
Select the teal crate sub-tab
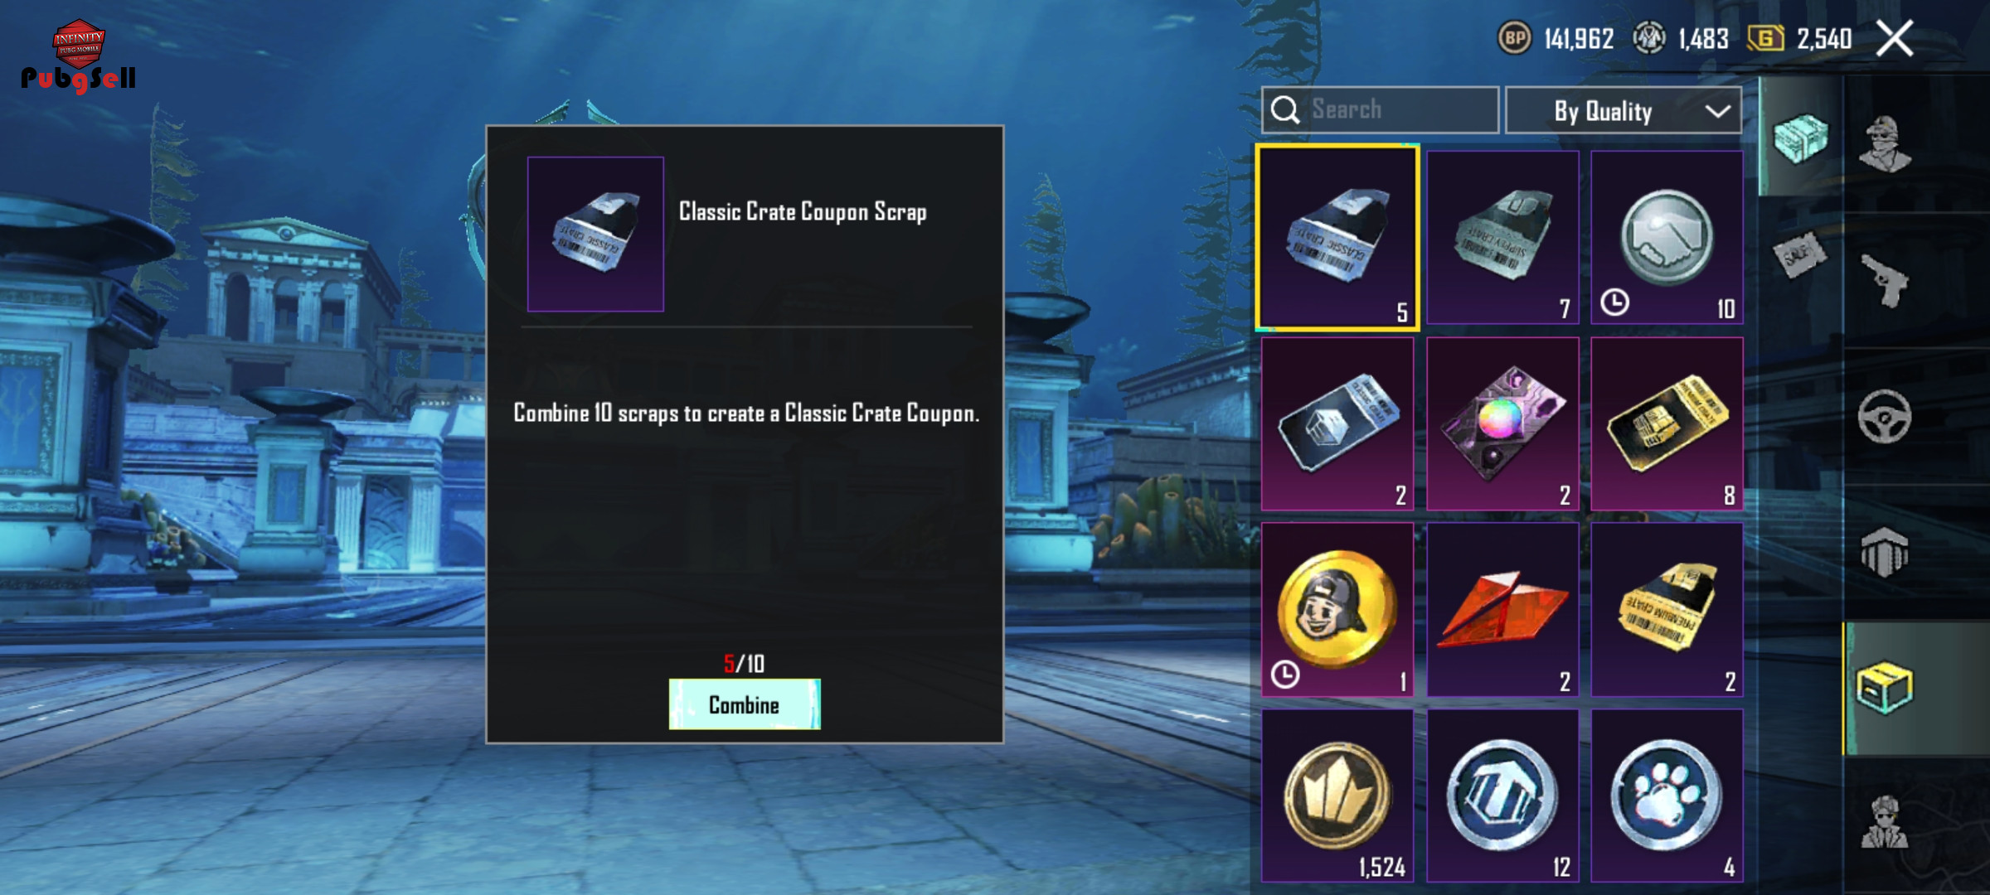(1800, 138)
